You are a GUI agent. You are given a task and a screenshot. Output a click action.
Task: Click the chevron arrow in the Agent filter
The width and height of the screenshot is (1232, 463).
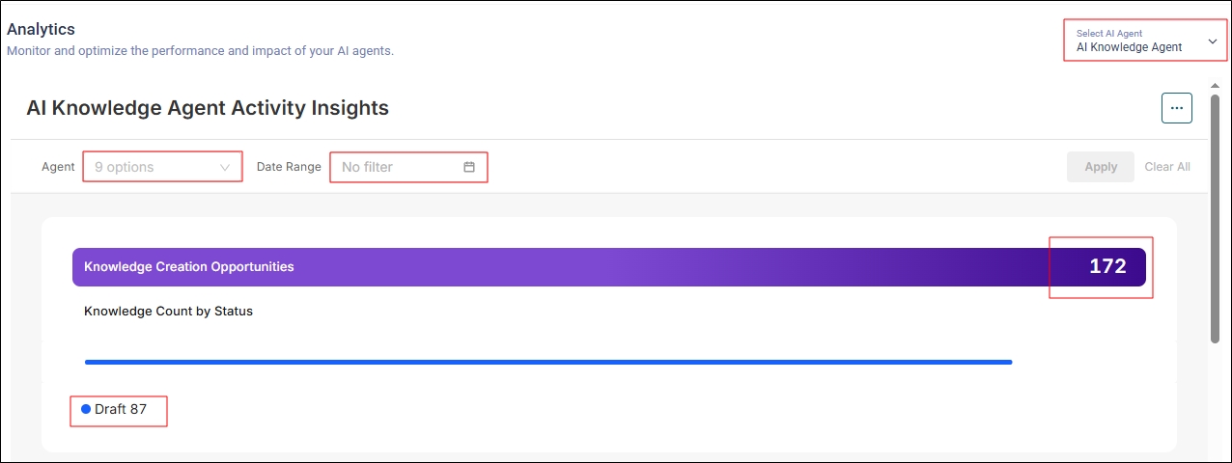tap(226, 167)
